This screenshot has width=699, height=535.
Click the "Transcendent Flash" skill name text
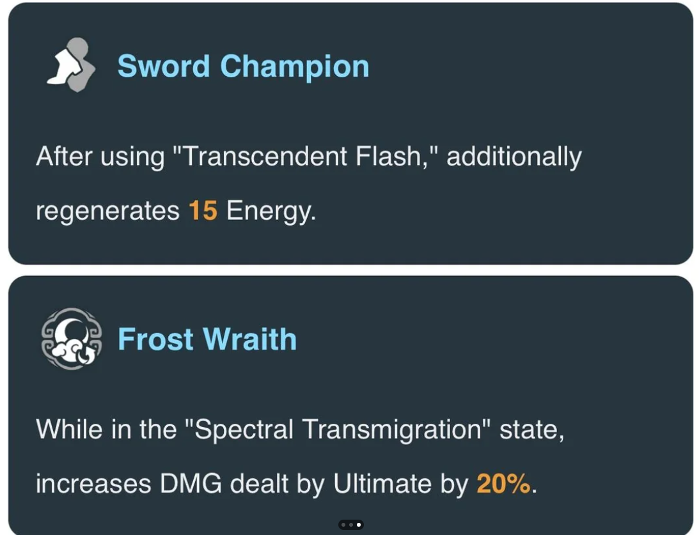(302, 157)
